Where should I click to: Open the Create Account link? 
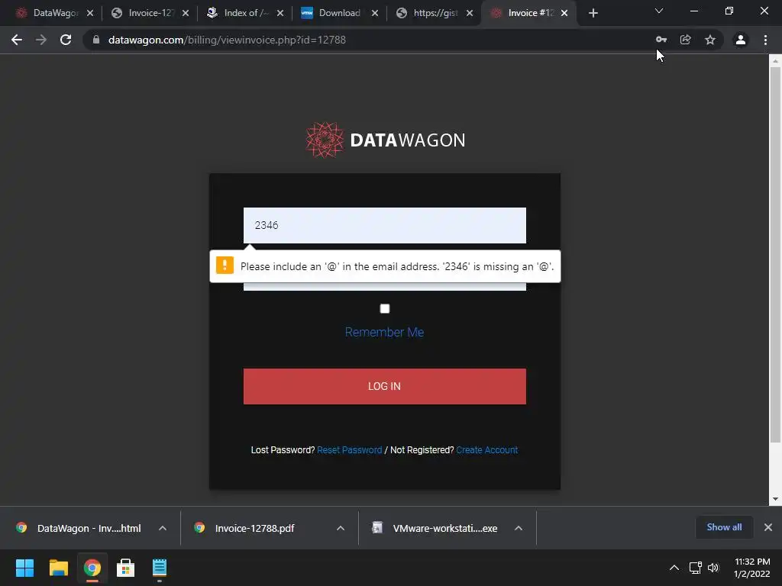[x=487, y=450]
